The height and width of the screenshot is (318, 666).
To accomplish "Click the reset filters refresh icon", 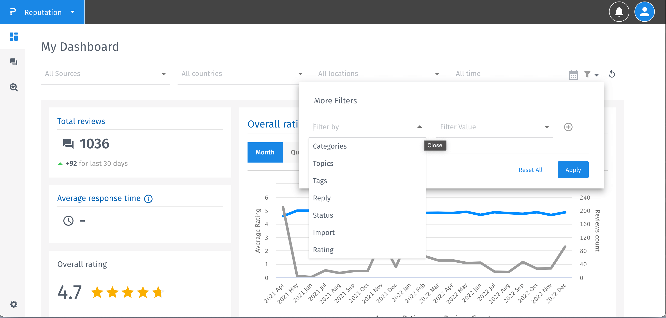I will 612,74.
